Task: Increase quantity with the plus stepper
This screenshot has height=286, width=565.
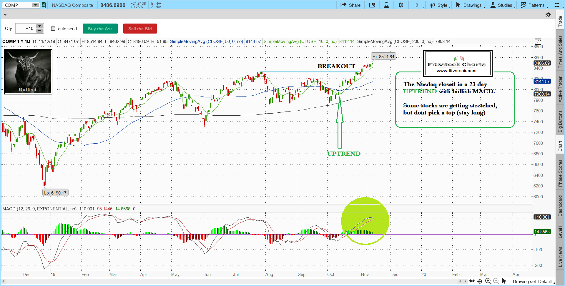Action: pos(39,26)
